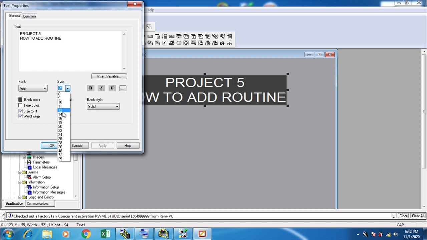
Task: Collapse the Information folder node
Action: point(19,182)
